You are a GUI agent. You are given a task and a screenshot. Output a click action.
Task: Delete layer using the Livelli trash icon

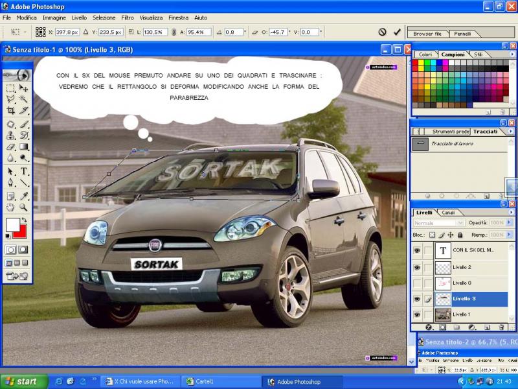(x=501, y=327)
